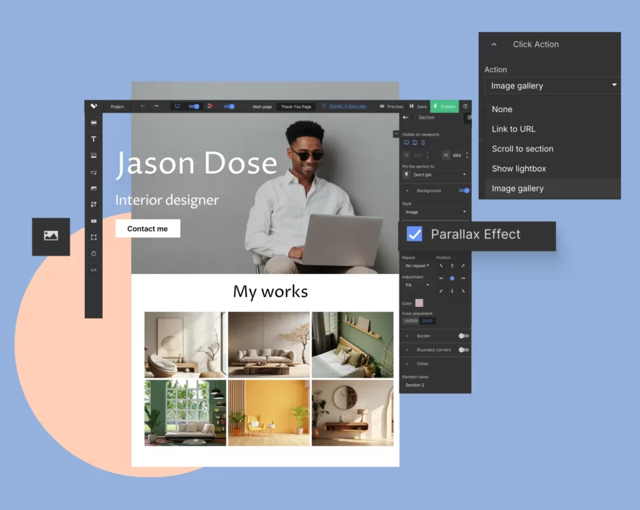Collapse the Click Action panel
Screen dimensions: 640x510
point(493,43)
